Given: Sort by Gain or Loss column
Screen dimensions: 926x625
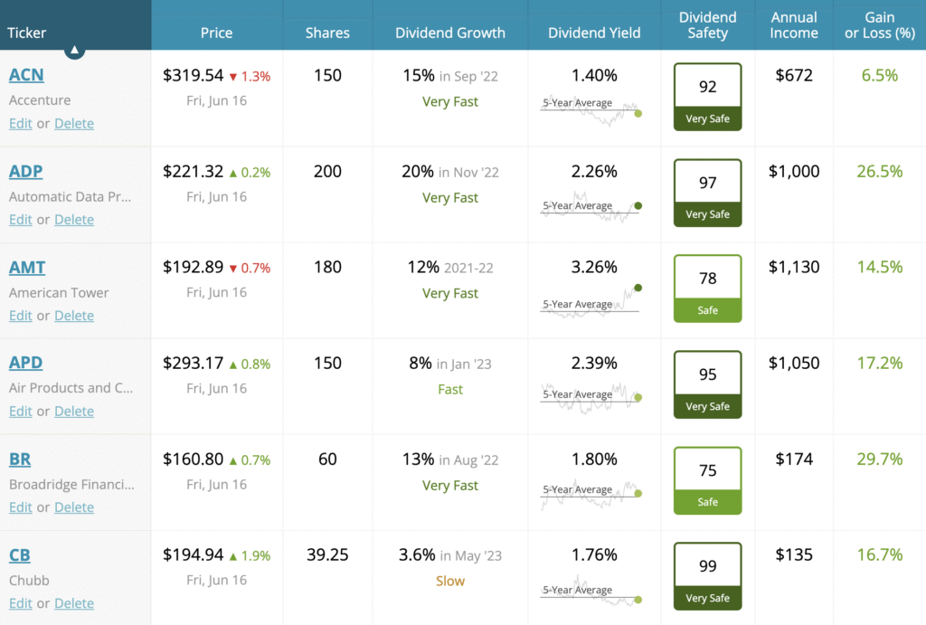Looking at the screenshot, I should click(880, 25).
